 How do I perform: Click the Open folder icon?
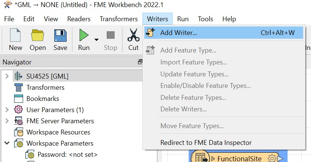click(38, 35)
